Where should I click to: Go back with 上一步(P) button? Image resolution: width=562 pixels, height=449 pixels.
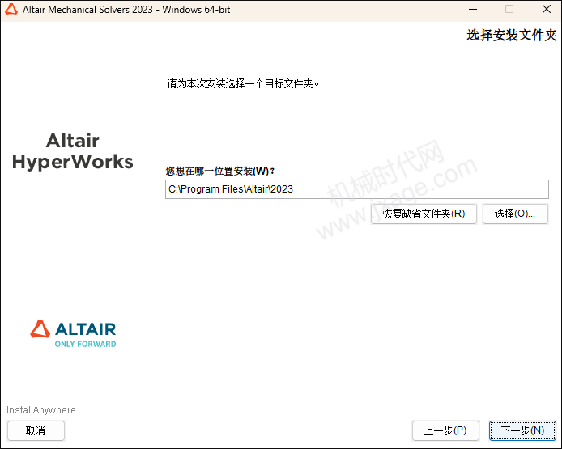click(x=445, y=430)
